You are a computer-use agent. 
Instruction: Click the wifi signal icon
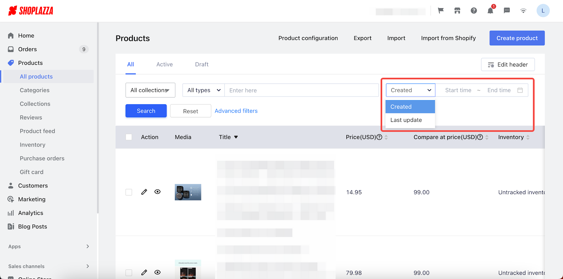(x=523, y=11)
